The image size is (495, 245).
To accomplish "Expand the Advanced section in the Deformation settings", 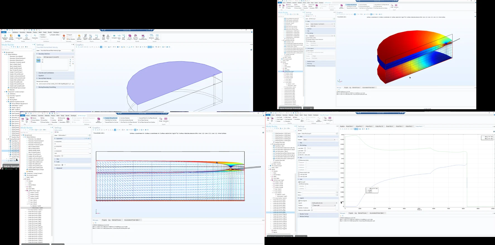I will click(x=73, y=168).
